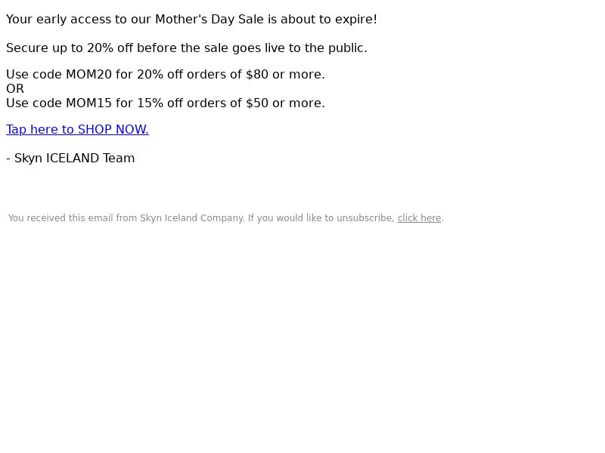605x453 pixels.
Task: Click the '$80 or more' text
Action: [x=285, y=74]
